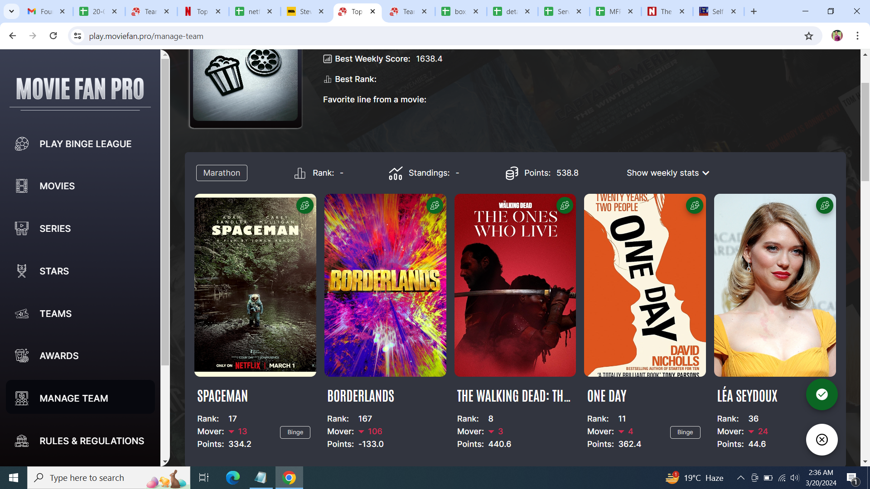This screenshot has height=489, width=870.
Task: Click Best Weekly Score icon
Action: point(327,59)
